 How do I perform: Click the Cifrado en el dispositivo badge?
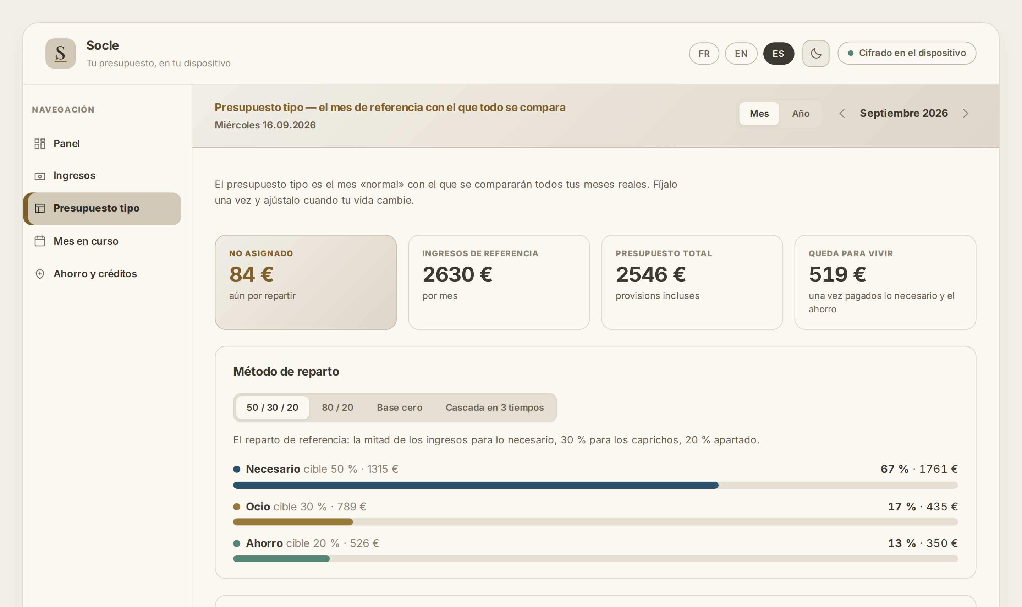pyautogui.click(x=907, y=53)
